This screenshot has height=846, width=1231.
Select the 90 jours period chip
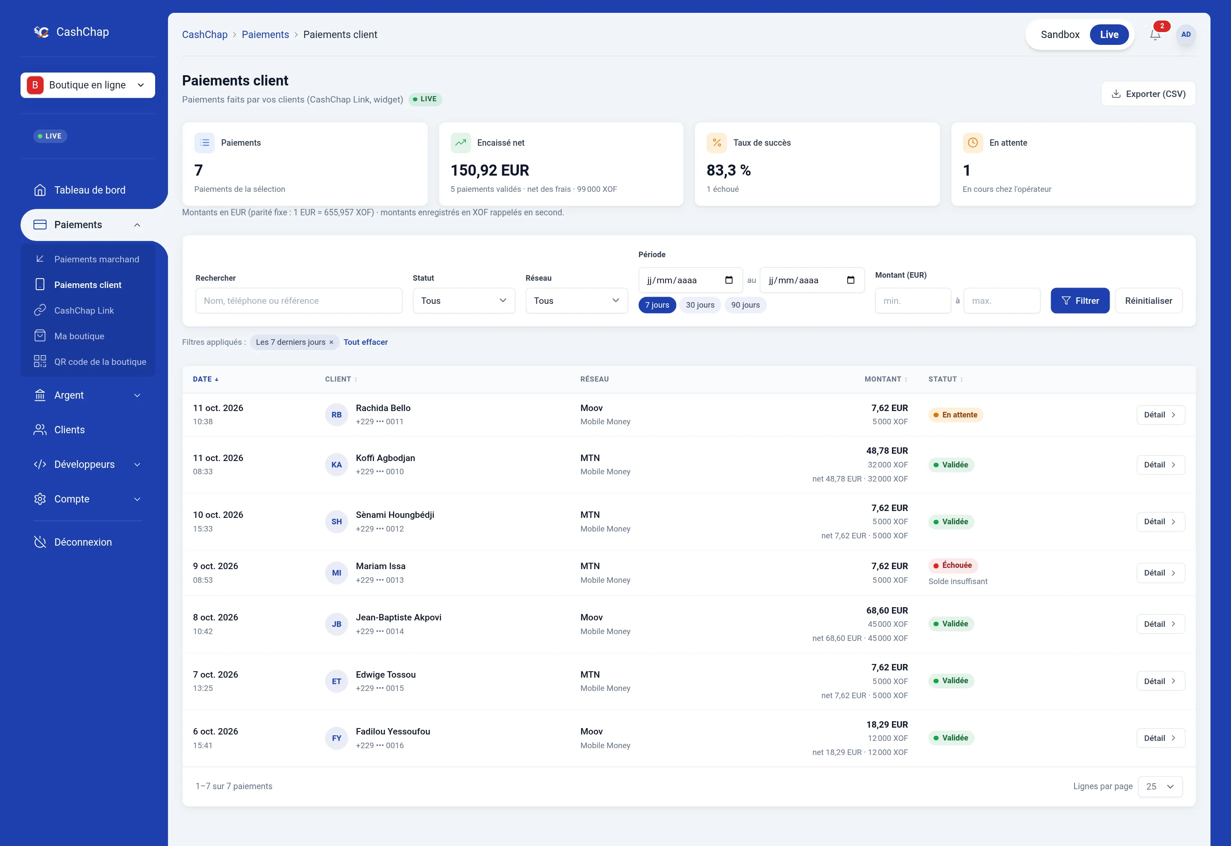click(745, 305)
